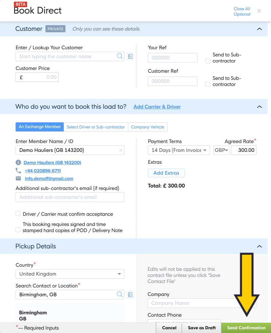Close the Book Direct dialog with X

coord(259,11)
